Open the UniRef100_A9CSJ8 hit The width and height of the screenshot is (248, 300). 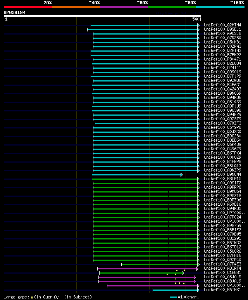(x=222, y=34)
